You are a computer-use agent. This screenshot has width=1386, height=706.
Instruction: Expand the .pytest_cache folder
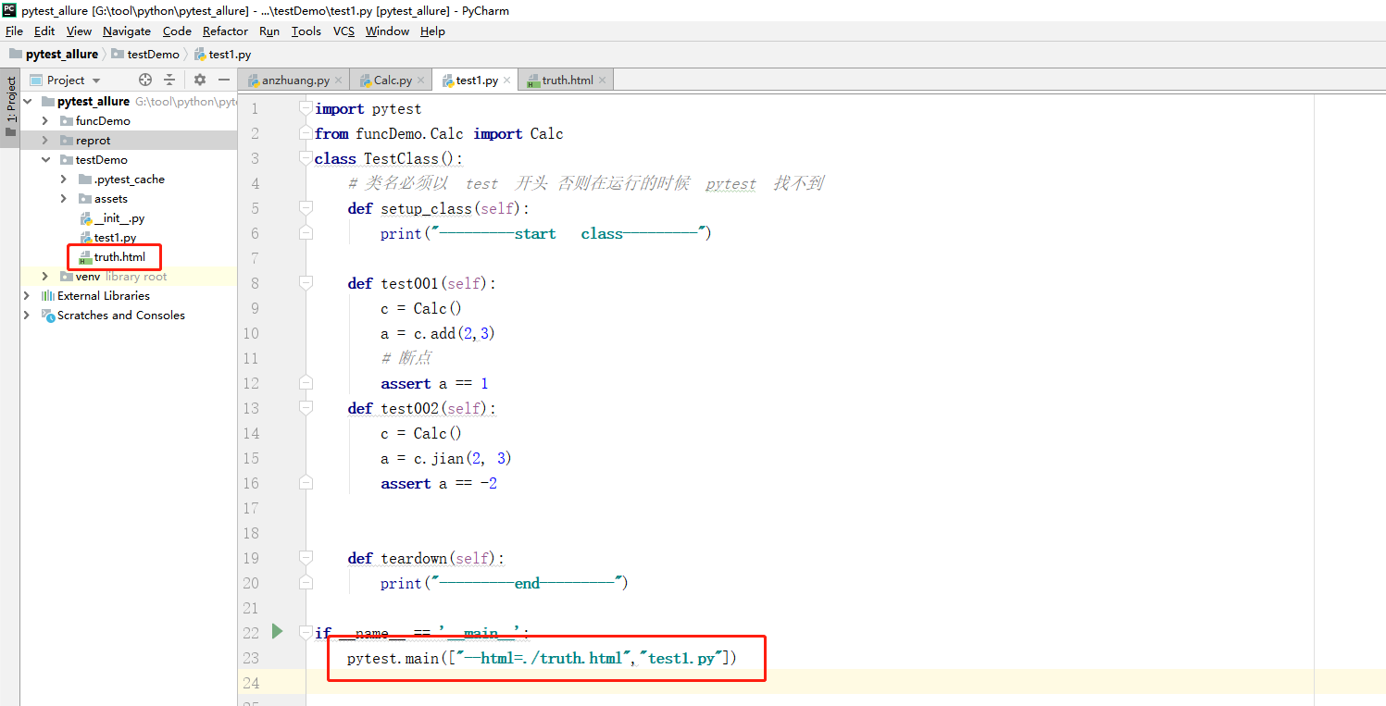point(64,179)
